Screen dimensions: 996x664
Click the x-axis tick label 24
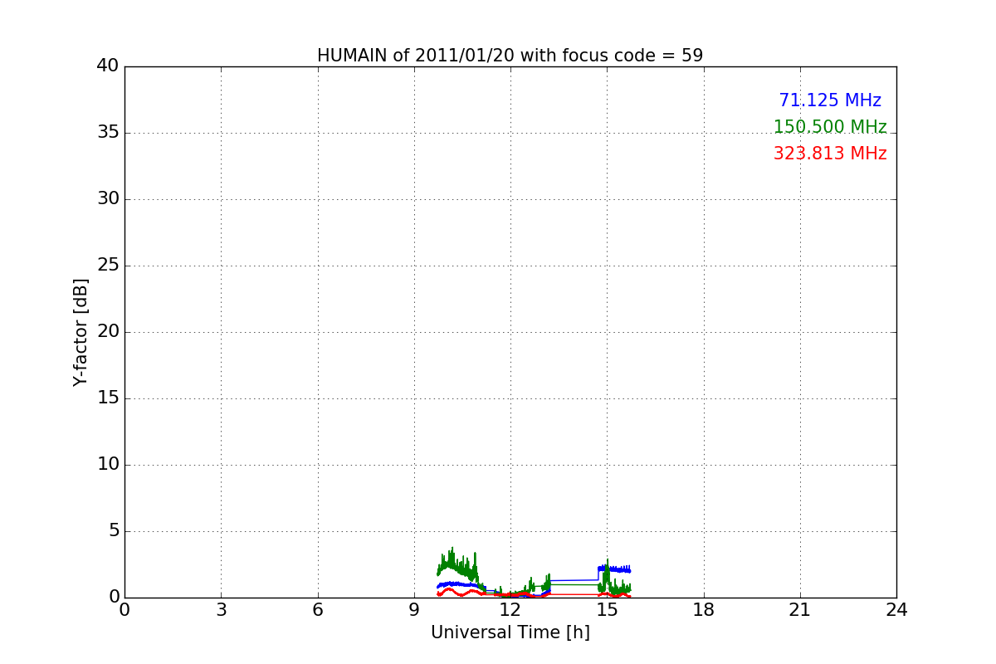896,610
